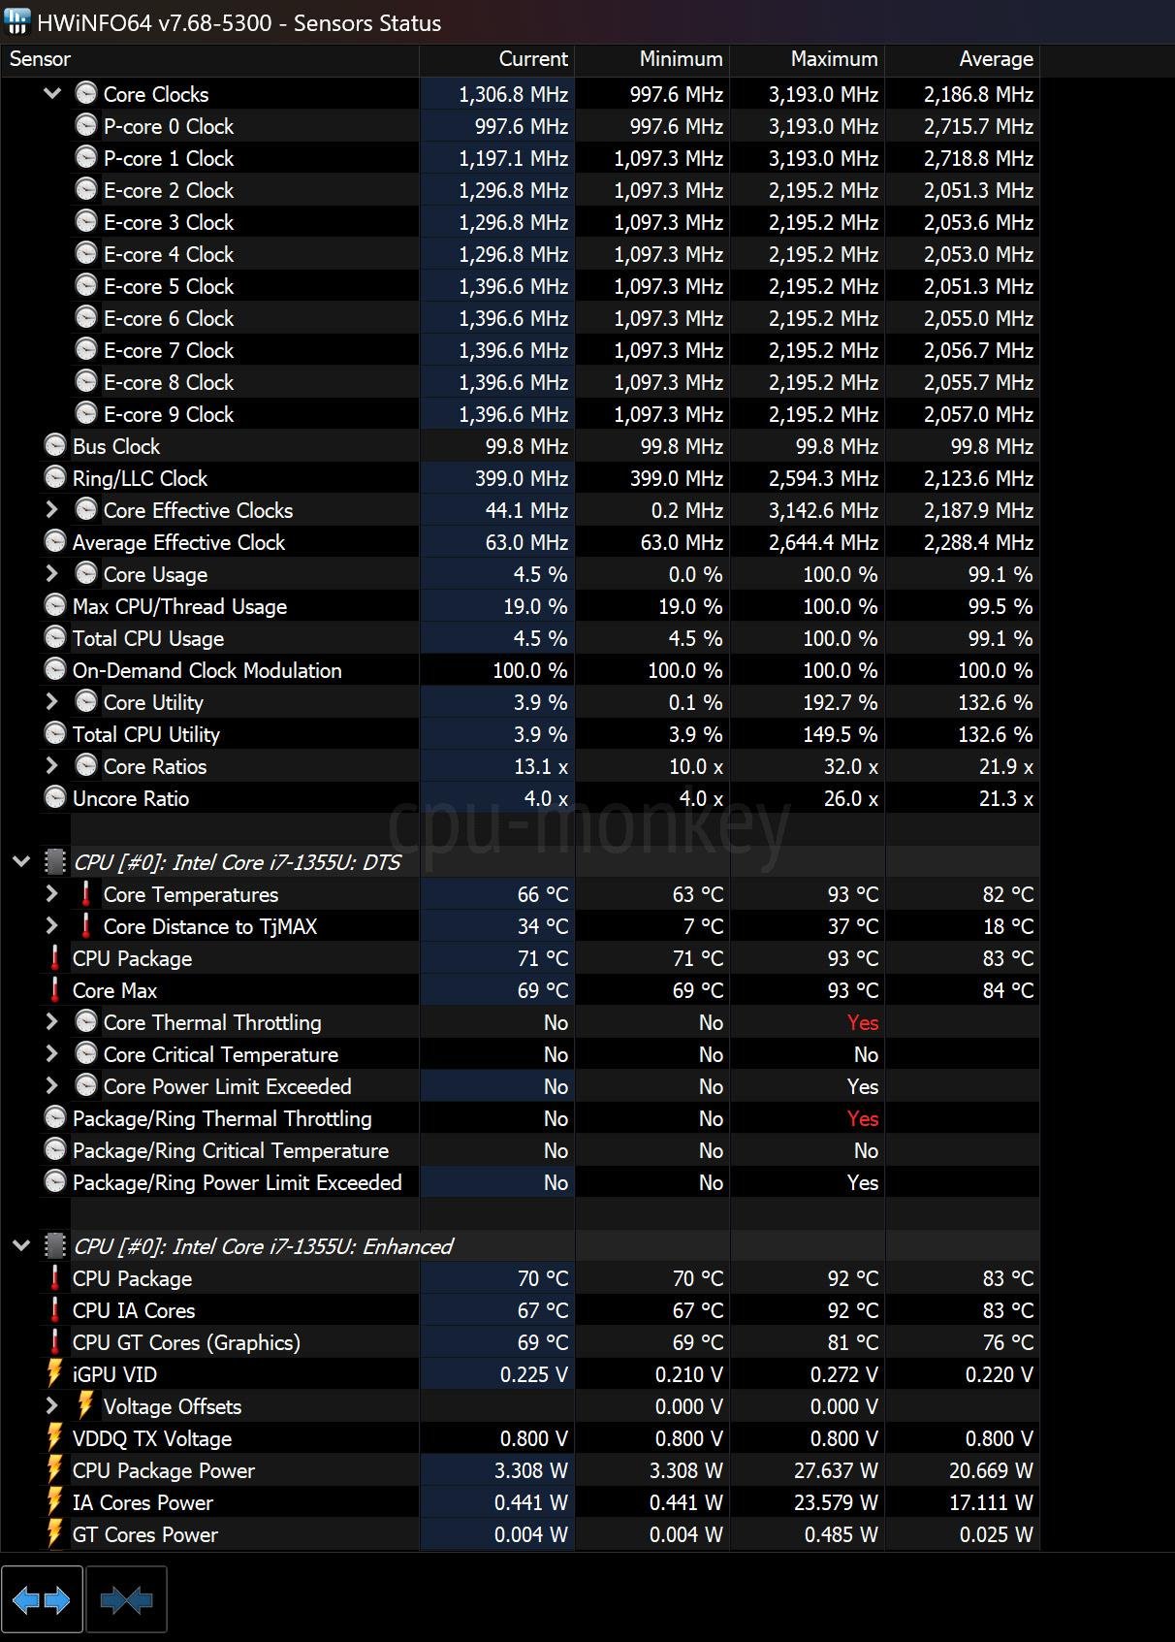
Task: Click VDDQ TX Voltage lightning icon
Action: tap(55, 1438)
